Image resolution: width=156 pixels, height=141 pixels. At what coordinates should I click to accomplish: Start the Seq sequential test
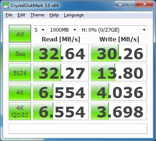pyautogui.click(x=20, y=53)
